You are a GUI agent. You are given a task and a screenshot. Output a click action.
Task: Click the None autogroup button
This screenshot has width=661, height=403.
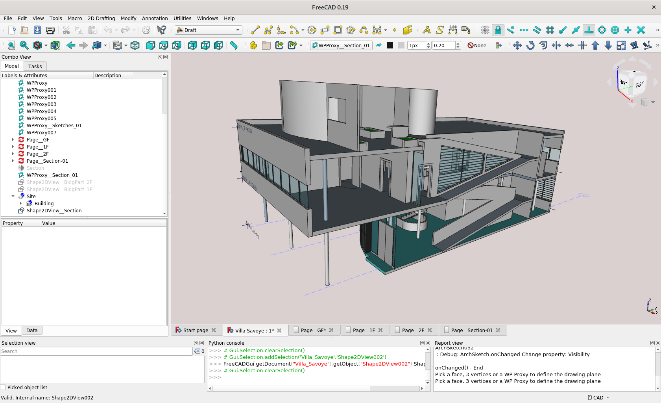tap(477, 45)
